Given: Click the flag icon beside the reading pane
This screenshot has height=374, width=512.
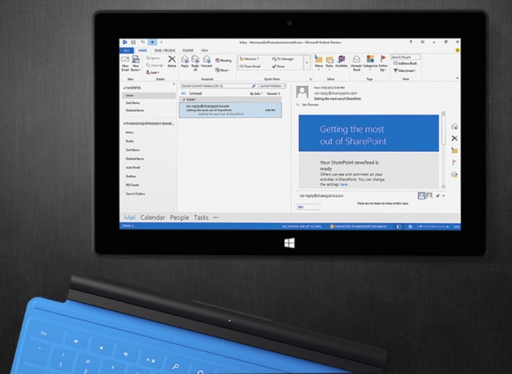Looking at the screenshot, I should (x=454, y=162).
